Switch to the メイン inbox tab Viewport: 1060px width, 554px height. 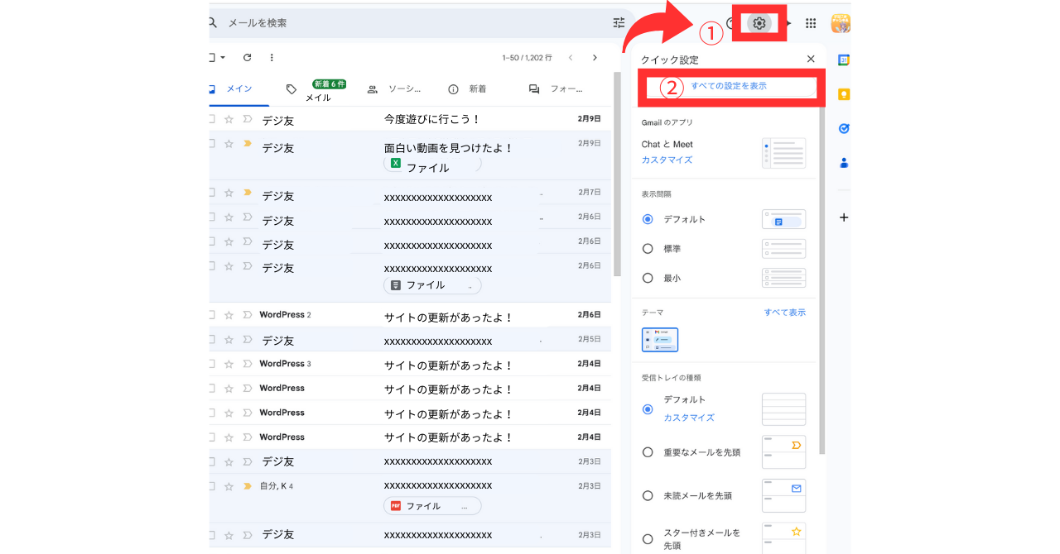tap(238, 89)
